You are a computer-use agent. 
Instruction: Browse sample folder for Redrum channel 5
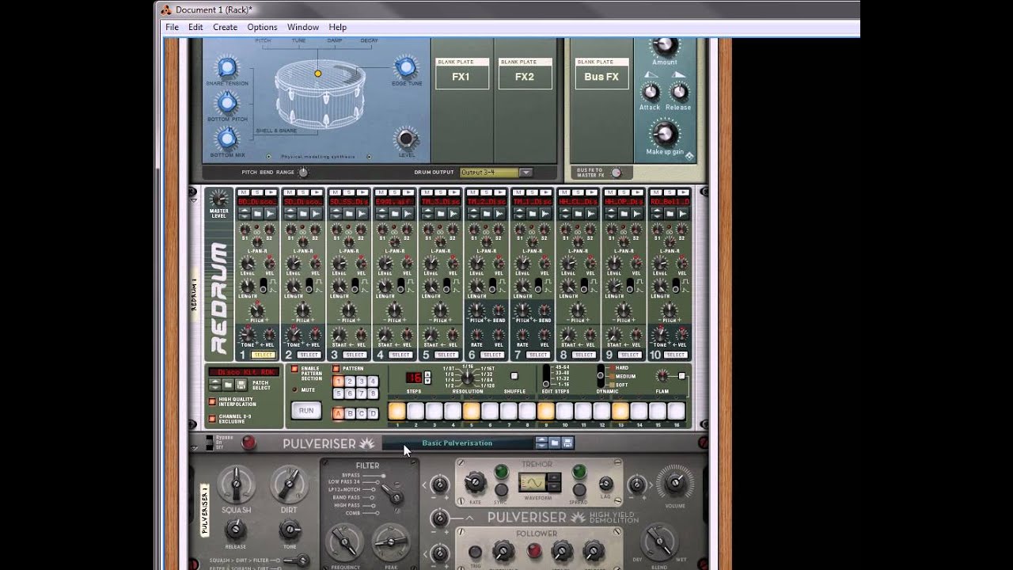click(441, 214)
